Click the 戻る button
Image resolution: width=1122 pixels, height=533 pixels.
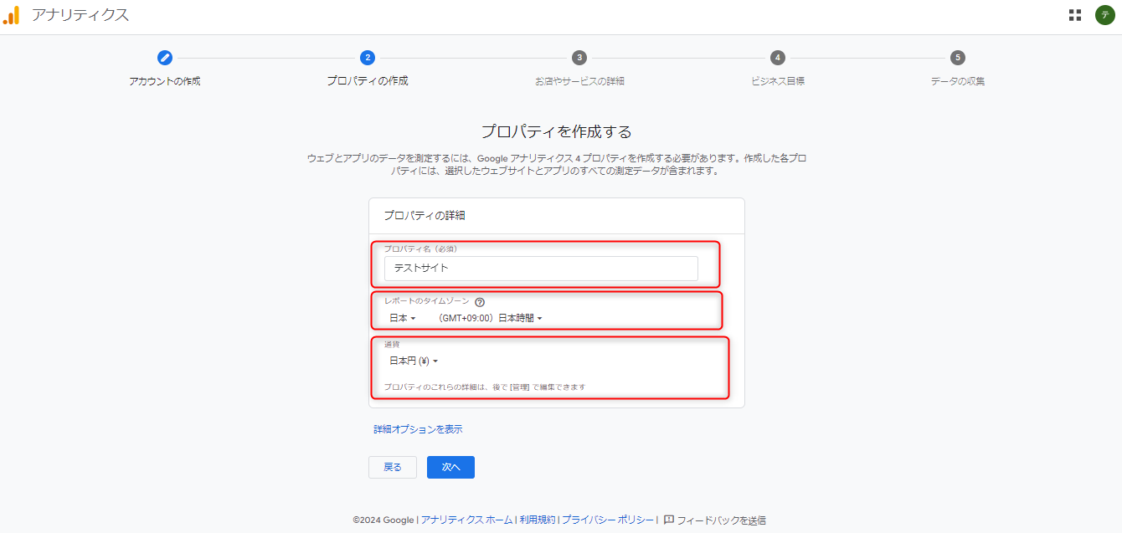coord(393,467)
